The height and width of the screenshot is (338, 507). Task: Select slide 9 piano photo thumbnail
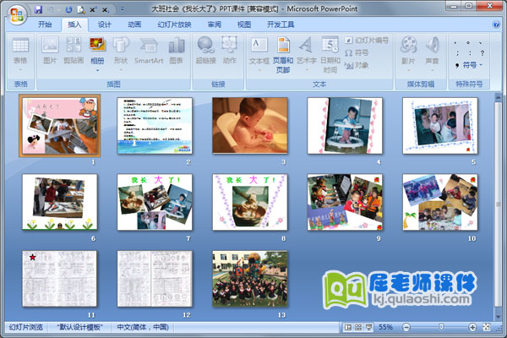345,202
